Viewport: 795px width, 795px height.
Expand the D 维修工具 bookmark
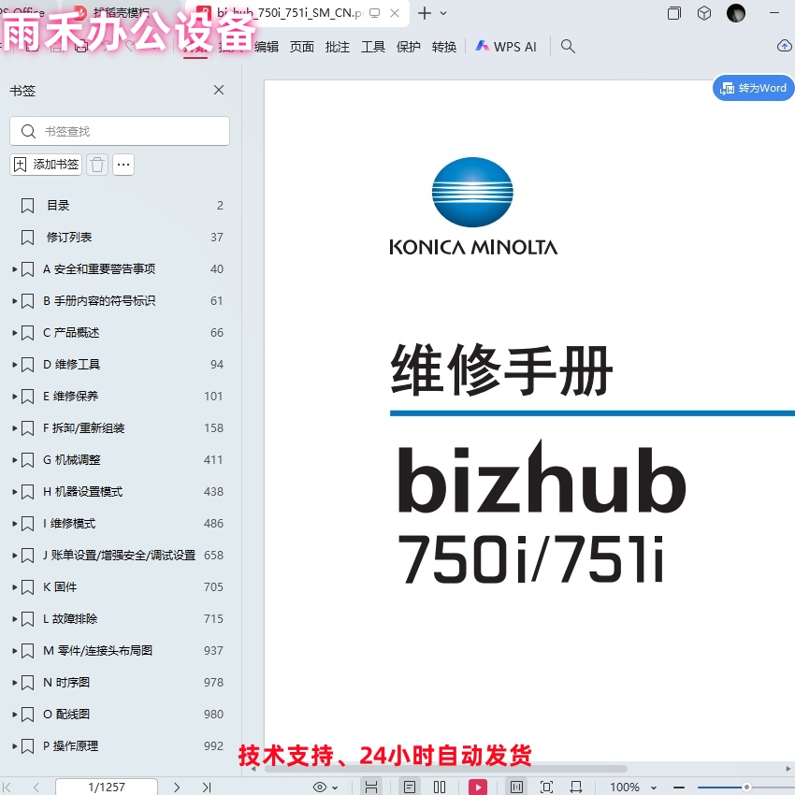click(x=15, y=365)
